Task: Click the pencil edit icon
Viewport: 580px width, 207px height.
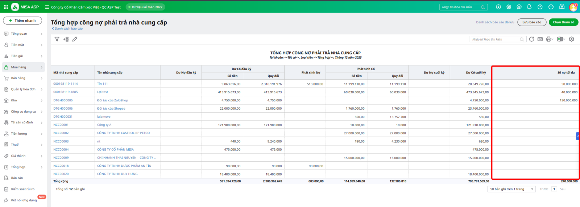Action: (x=75, y=39)
